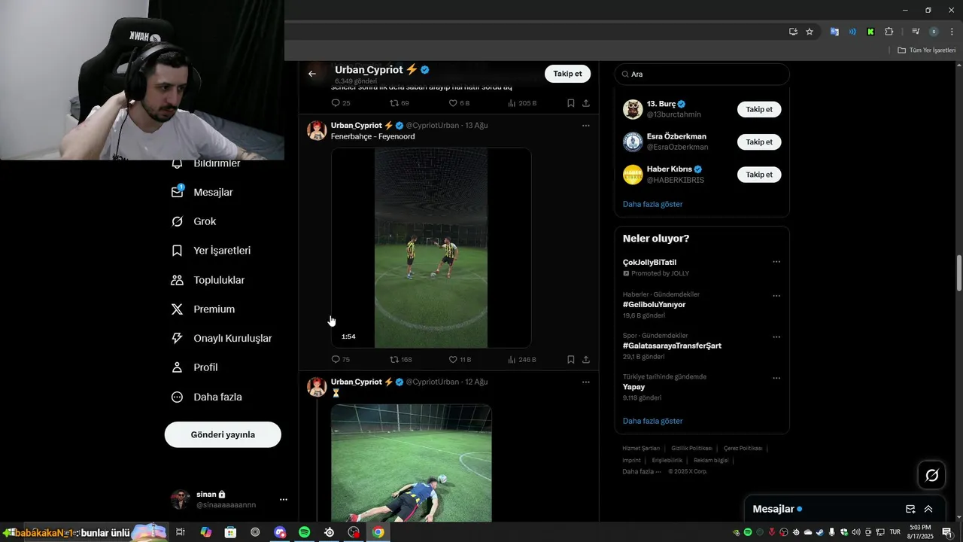Screen dimensions: 963x542
Task: Click the Ara search field
Action: point(702,74)
